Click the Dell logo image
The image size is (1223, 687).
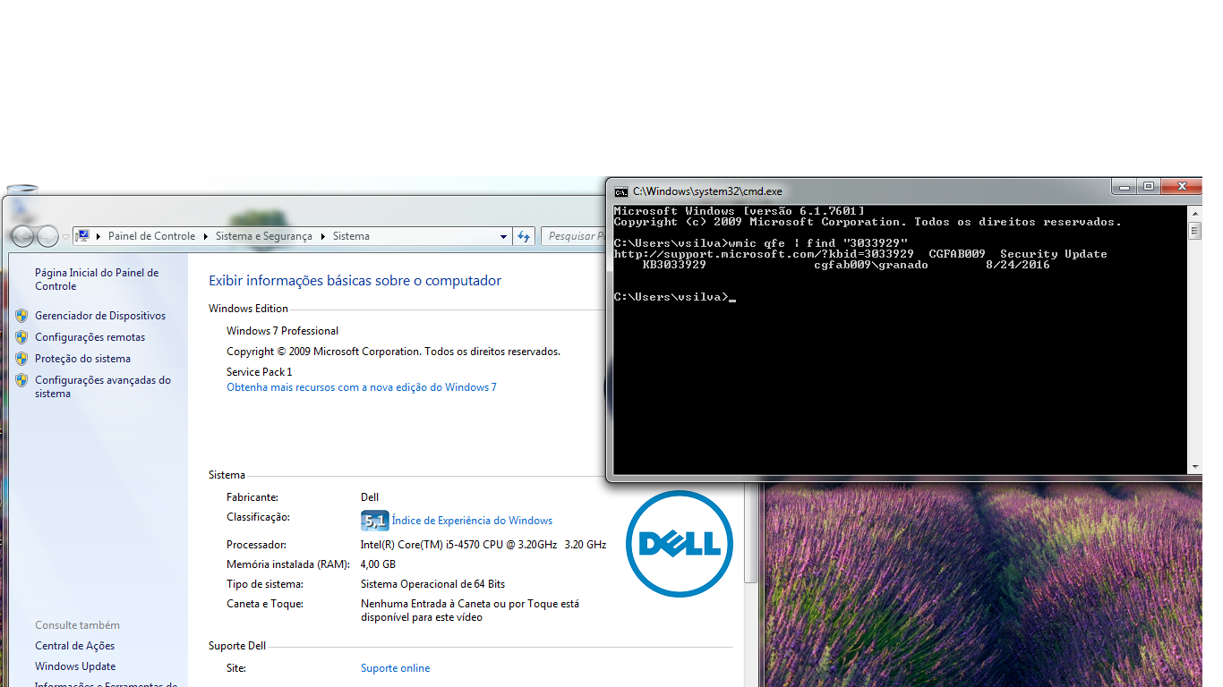coord(679,544)
